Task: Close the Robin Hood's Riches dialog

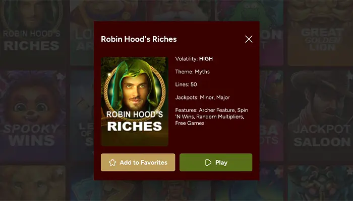Action: click(249, 39)
